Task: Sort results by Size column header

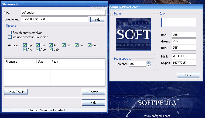Action: (43, 62)
